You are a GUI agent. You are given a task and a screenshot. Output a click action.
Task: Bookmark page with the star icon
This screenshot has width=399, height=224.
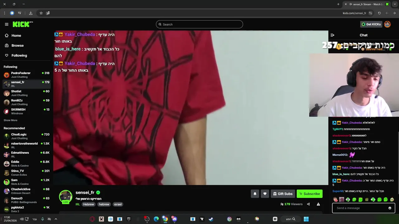pos(41,13)
